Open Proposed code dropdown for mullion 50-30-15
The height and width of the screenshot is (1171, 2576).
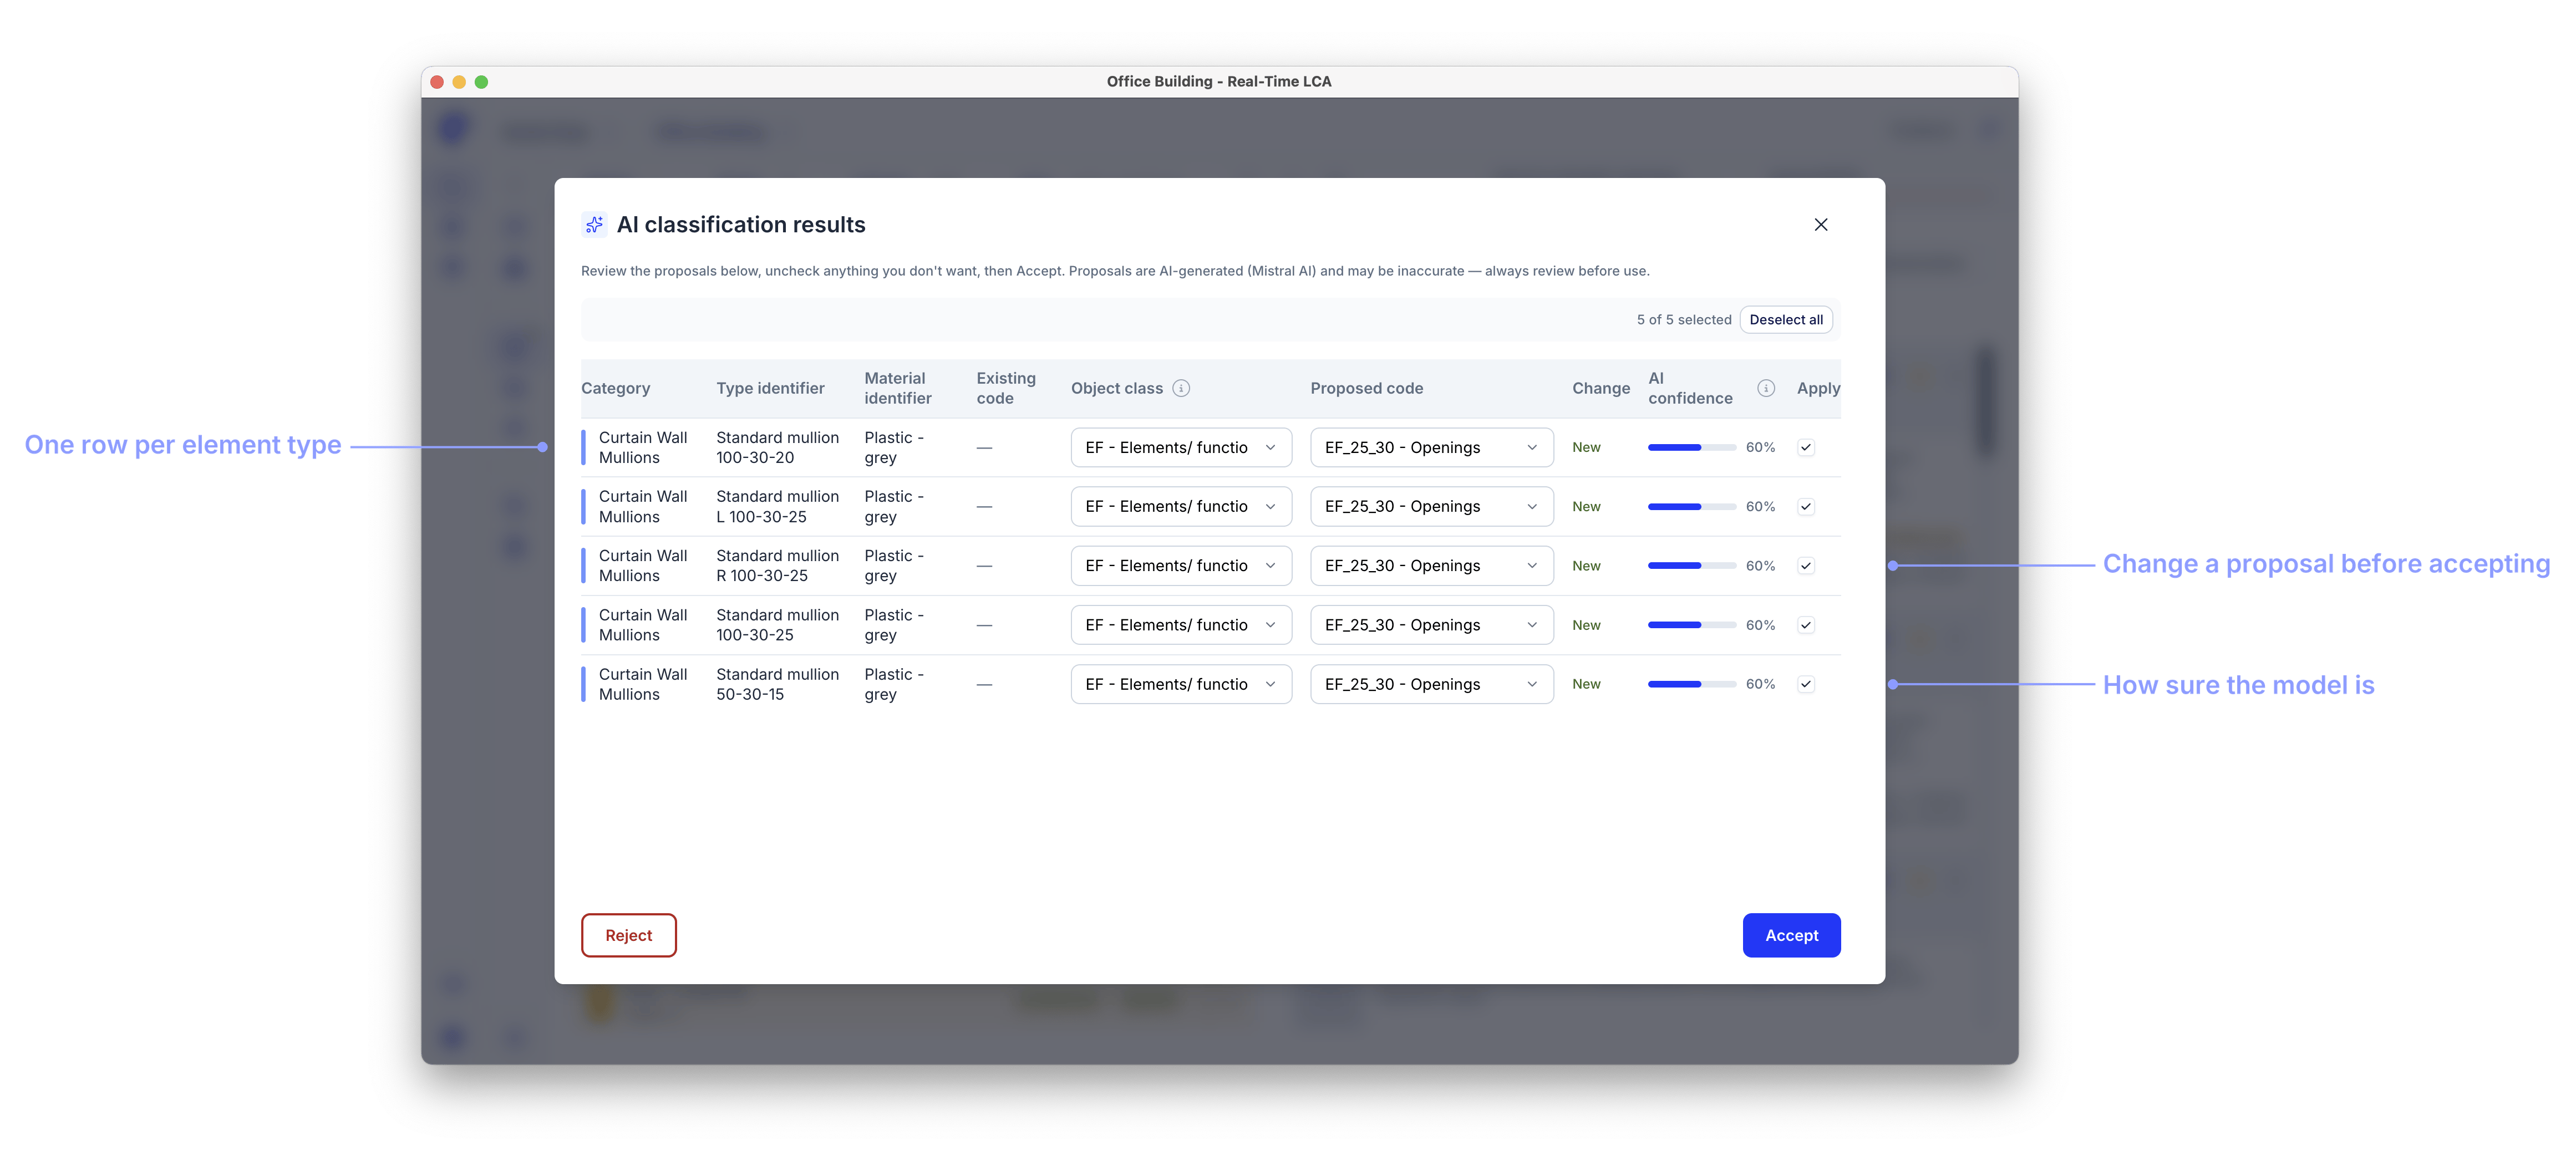click(x=1431, y=684)
